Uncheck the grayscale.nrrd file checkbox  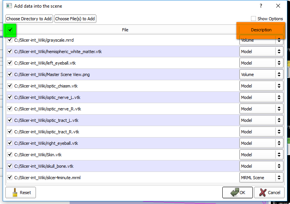point(10,40)
